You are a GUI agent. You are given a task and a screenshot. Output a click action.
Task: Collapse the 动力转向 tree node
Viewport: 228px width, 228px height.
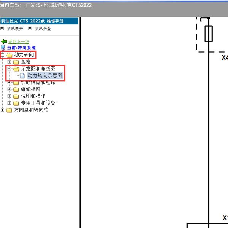pyautogui.click(x=3, y=55)
